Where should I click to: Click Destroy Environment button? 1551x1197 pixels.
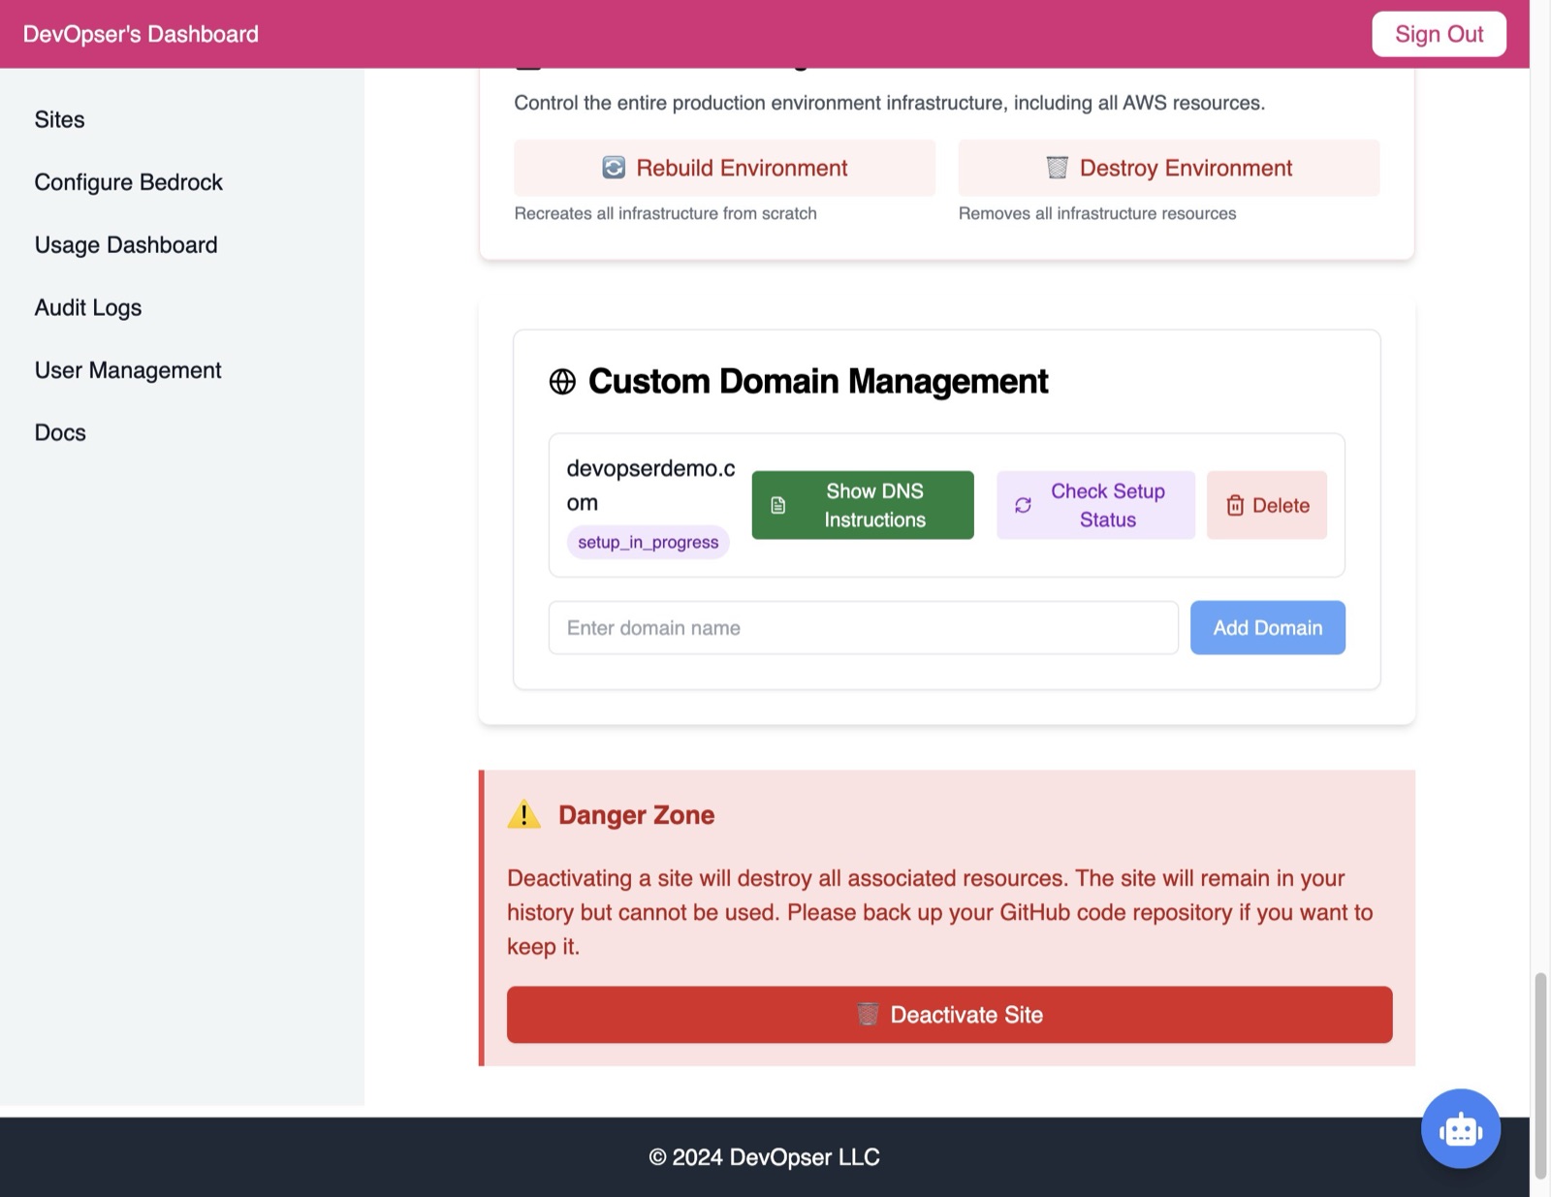(x=1169, y=168)
